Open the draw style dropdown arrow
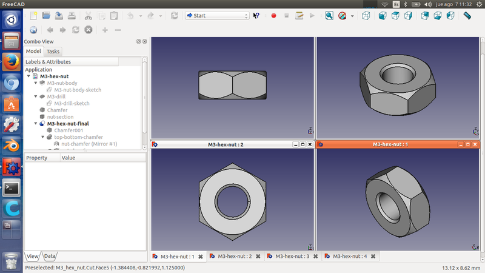Image resolution: width=485 pixels, height=273 pixels. click(352, 15)
